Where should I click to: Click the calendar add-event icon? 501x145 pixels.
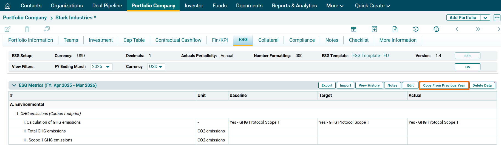pos(353,29)
